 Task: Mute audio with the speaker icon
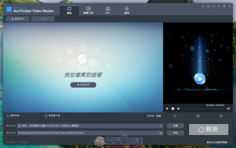(228, 108)
